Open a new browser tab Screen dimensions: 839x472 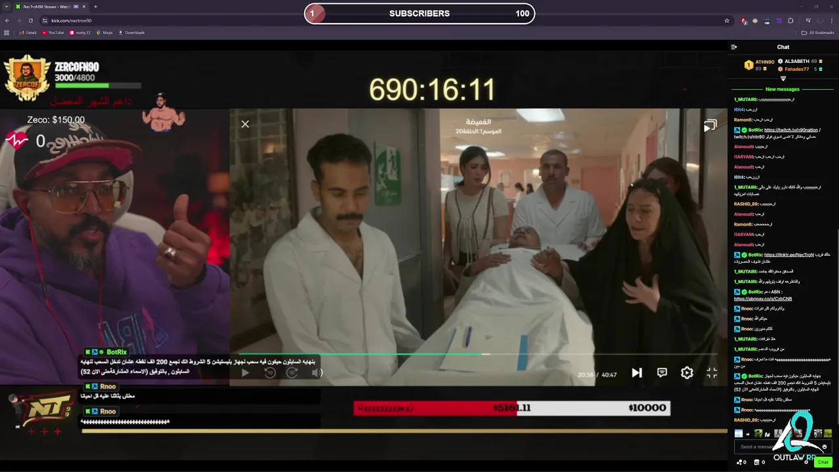[x=96, y=7]
